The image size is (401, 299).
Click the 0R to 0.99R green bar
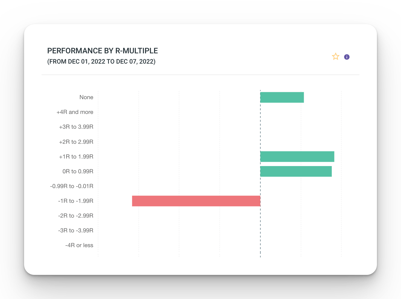pos(296,172)
